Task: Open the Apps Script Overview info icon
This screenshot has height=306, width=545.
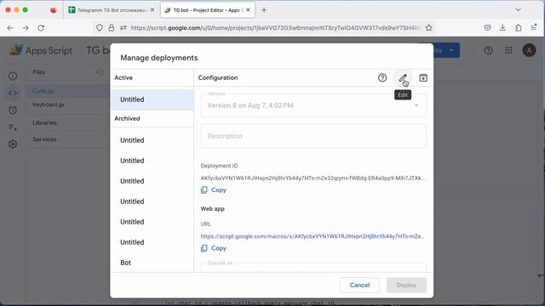Action: (x=13, y=76)
